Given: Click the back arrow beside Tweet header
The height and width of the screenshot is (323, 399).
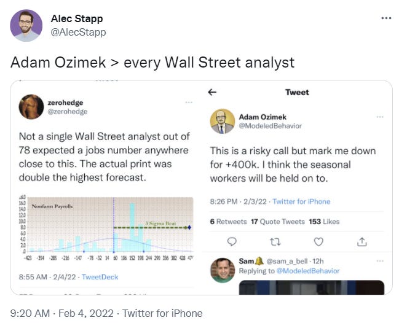Looking at the screenshot, I should [x=212, y=92].
